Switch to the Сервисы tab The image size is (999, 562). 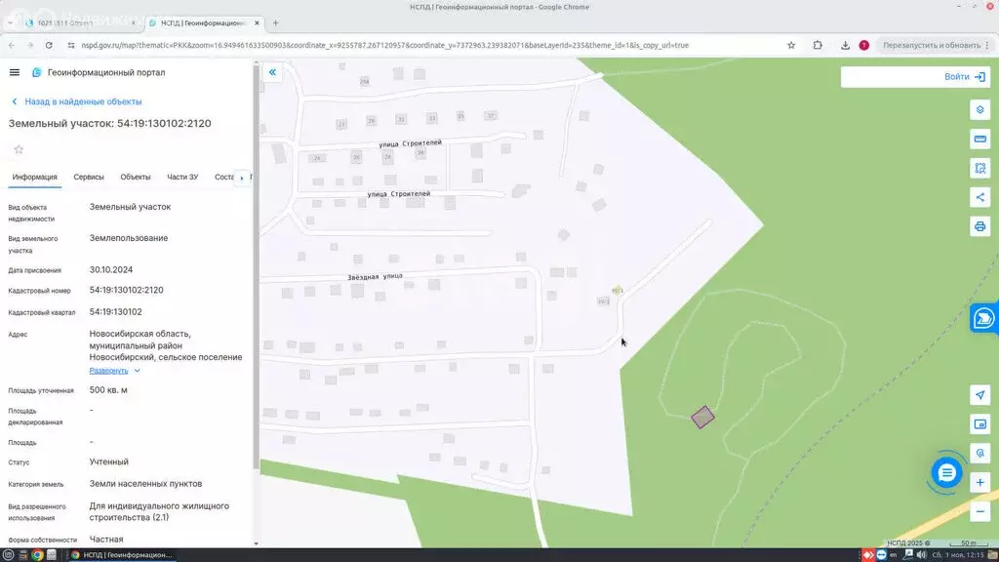click(89, 177)
